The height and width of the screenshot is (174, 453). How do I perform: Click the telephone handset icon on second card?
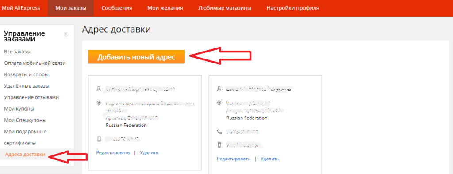point(219,132)
